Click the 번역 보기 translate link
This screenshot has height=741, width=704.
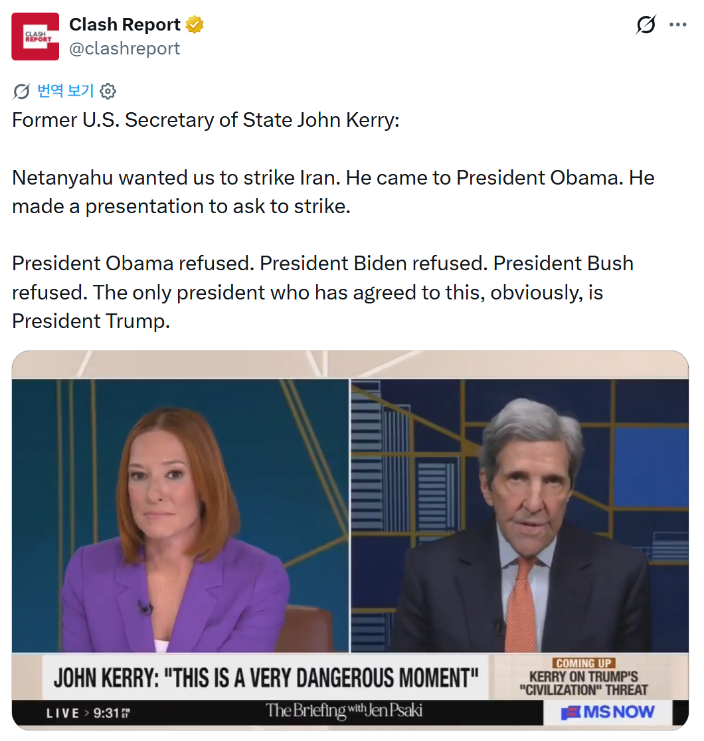65,90
